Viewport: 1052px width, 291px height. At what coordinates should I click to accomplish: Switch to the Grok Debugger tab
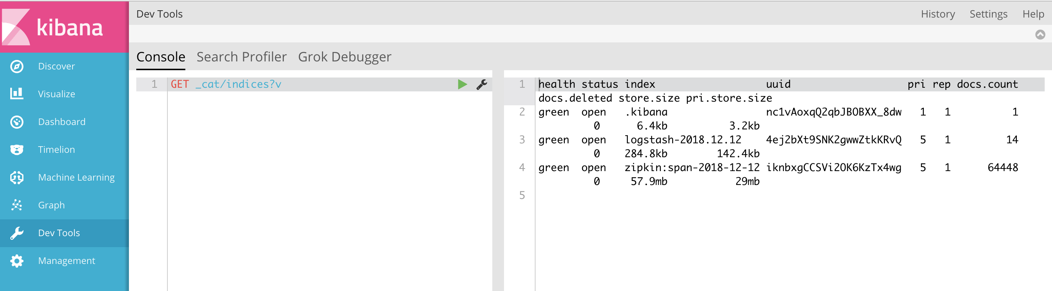point(344,57)
